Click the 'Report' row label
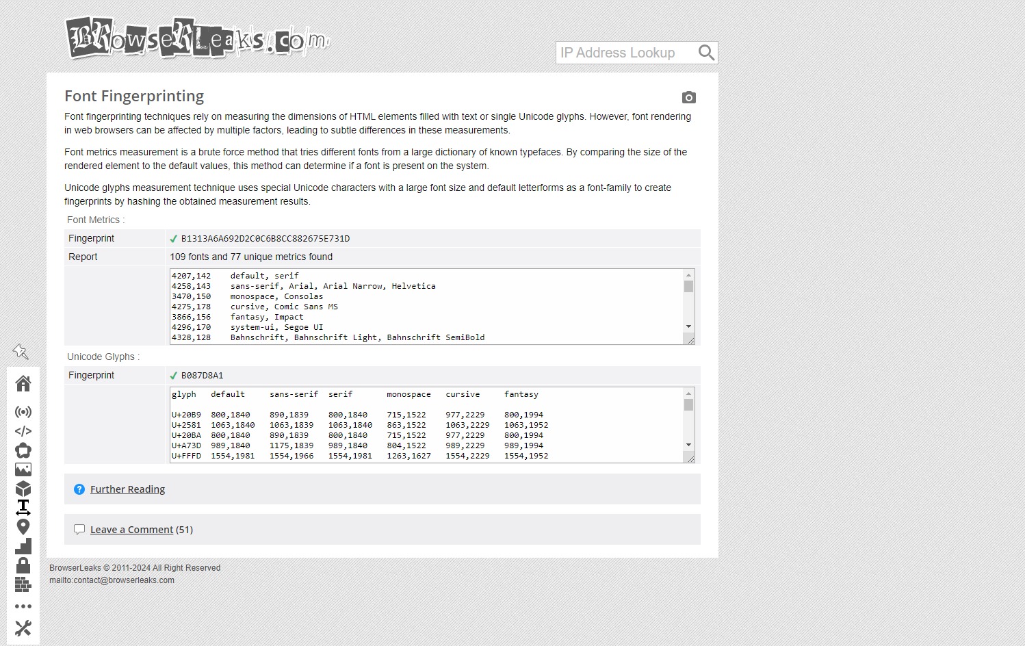This screenshot has height=646, width=1025. point(83,257)
